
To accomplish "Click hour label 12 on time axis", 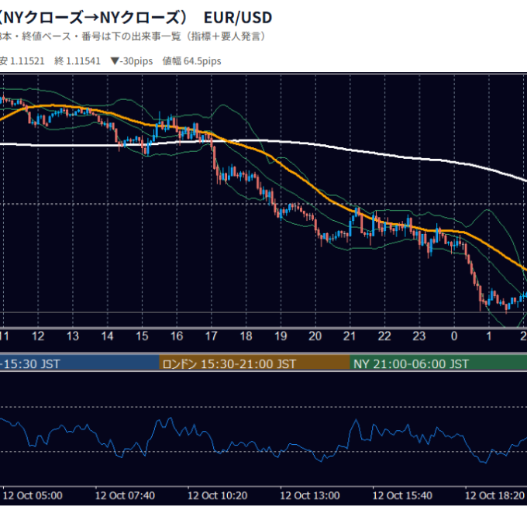I will pyautogui.click(x=38, y=336).
